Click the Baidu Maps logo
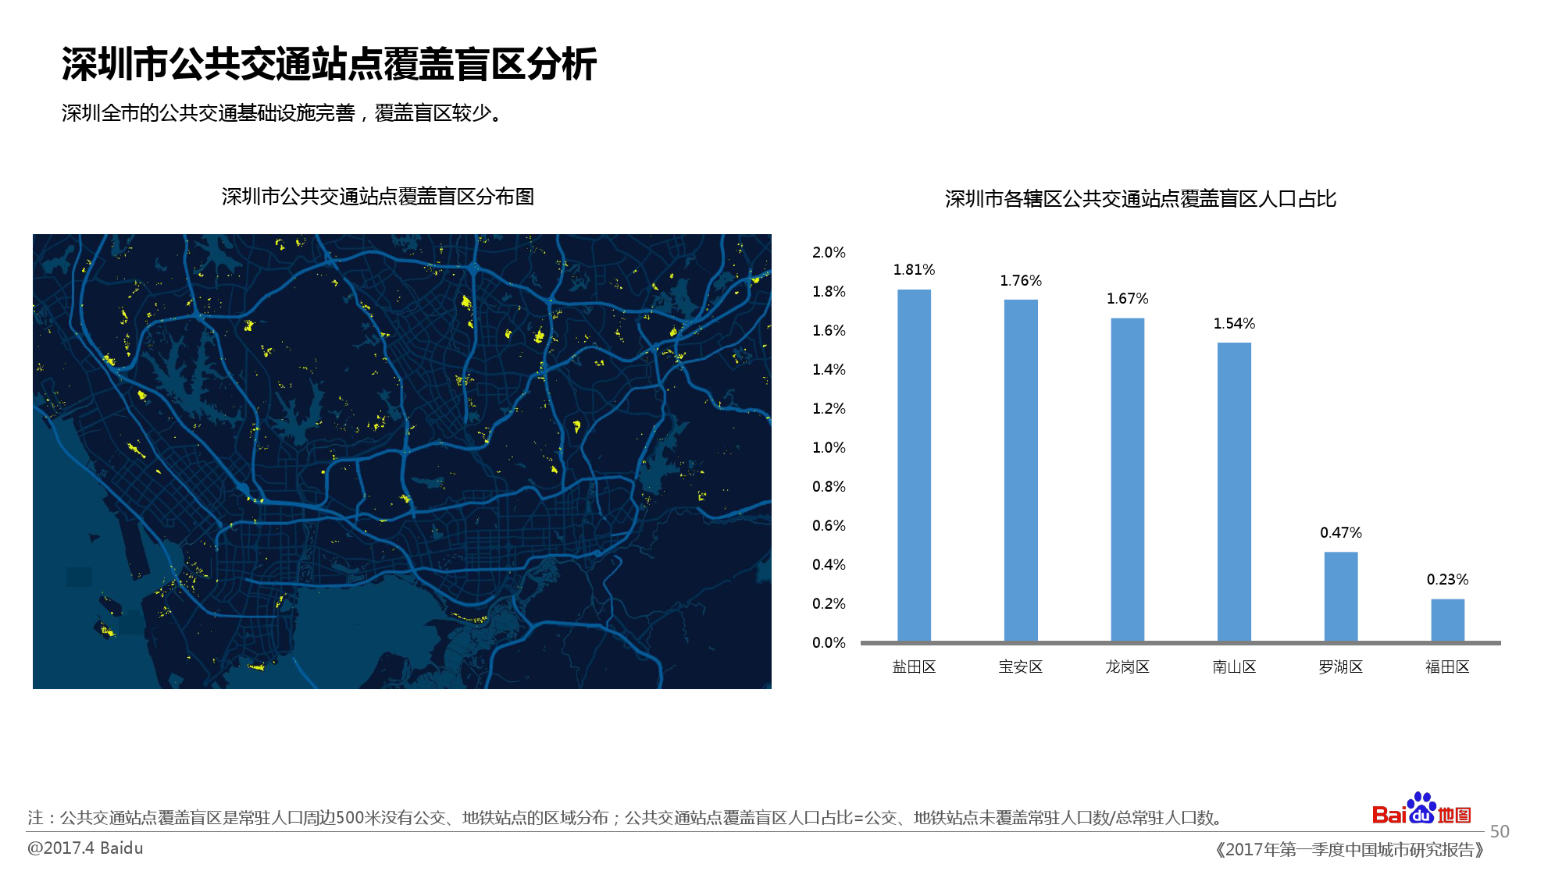Viewport: 1562px width, 878px height. 1421,809
